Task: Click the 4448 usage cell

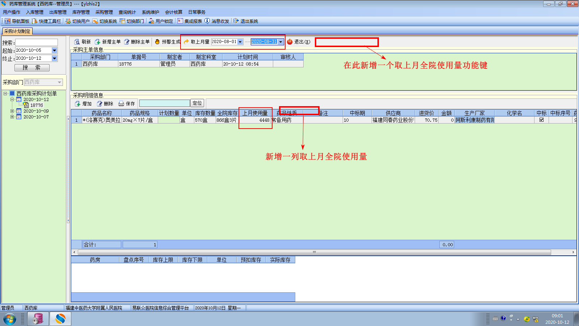Action: coord(255,120)
